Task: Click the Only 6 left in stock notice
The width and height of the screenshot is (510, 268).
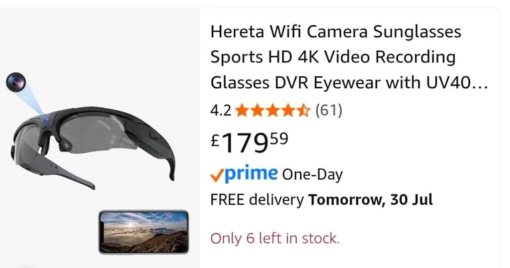Action: (275, 238)
